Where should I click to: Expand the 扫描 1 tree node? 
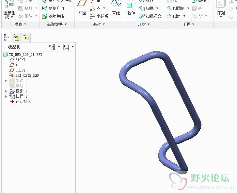tap(6, 96)
